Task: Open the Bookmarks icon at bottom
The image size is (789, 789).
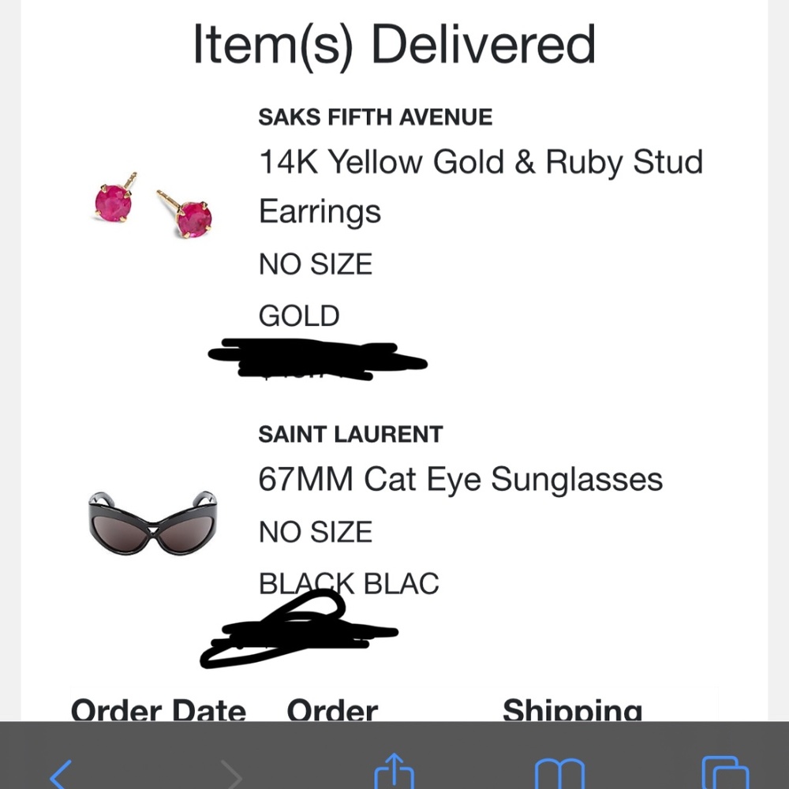Action: [562, 776]
